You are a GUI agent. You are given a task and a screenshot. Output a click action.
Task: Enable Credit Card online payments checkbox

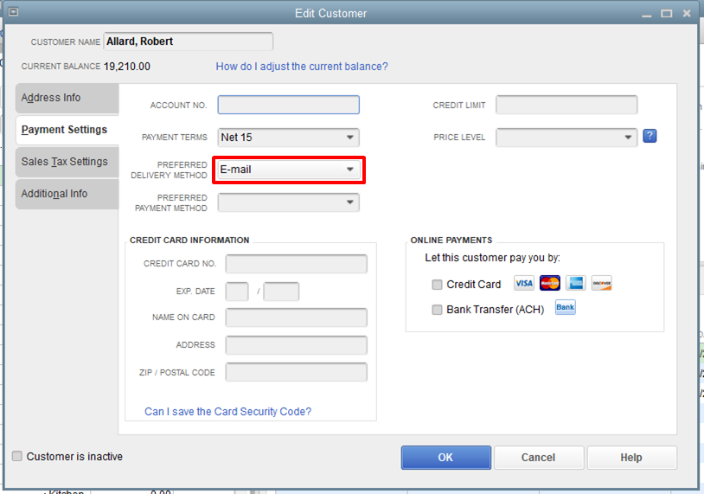[x=437, y=285]
